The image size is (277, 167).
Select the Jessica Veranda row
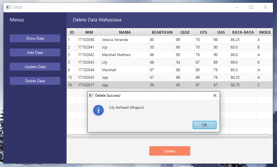tap(170, 40)
